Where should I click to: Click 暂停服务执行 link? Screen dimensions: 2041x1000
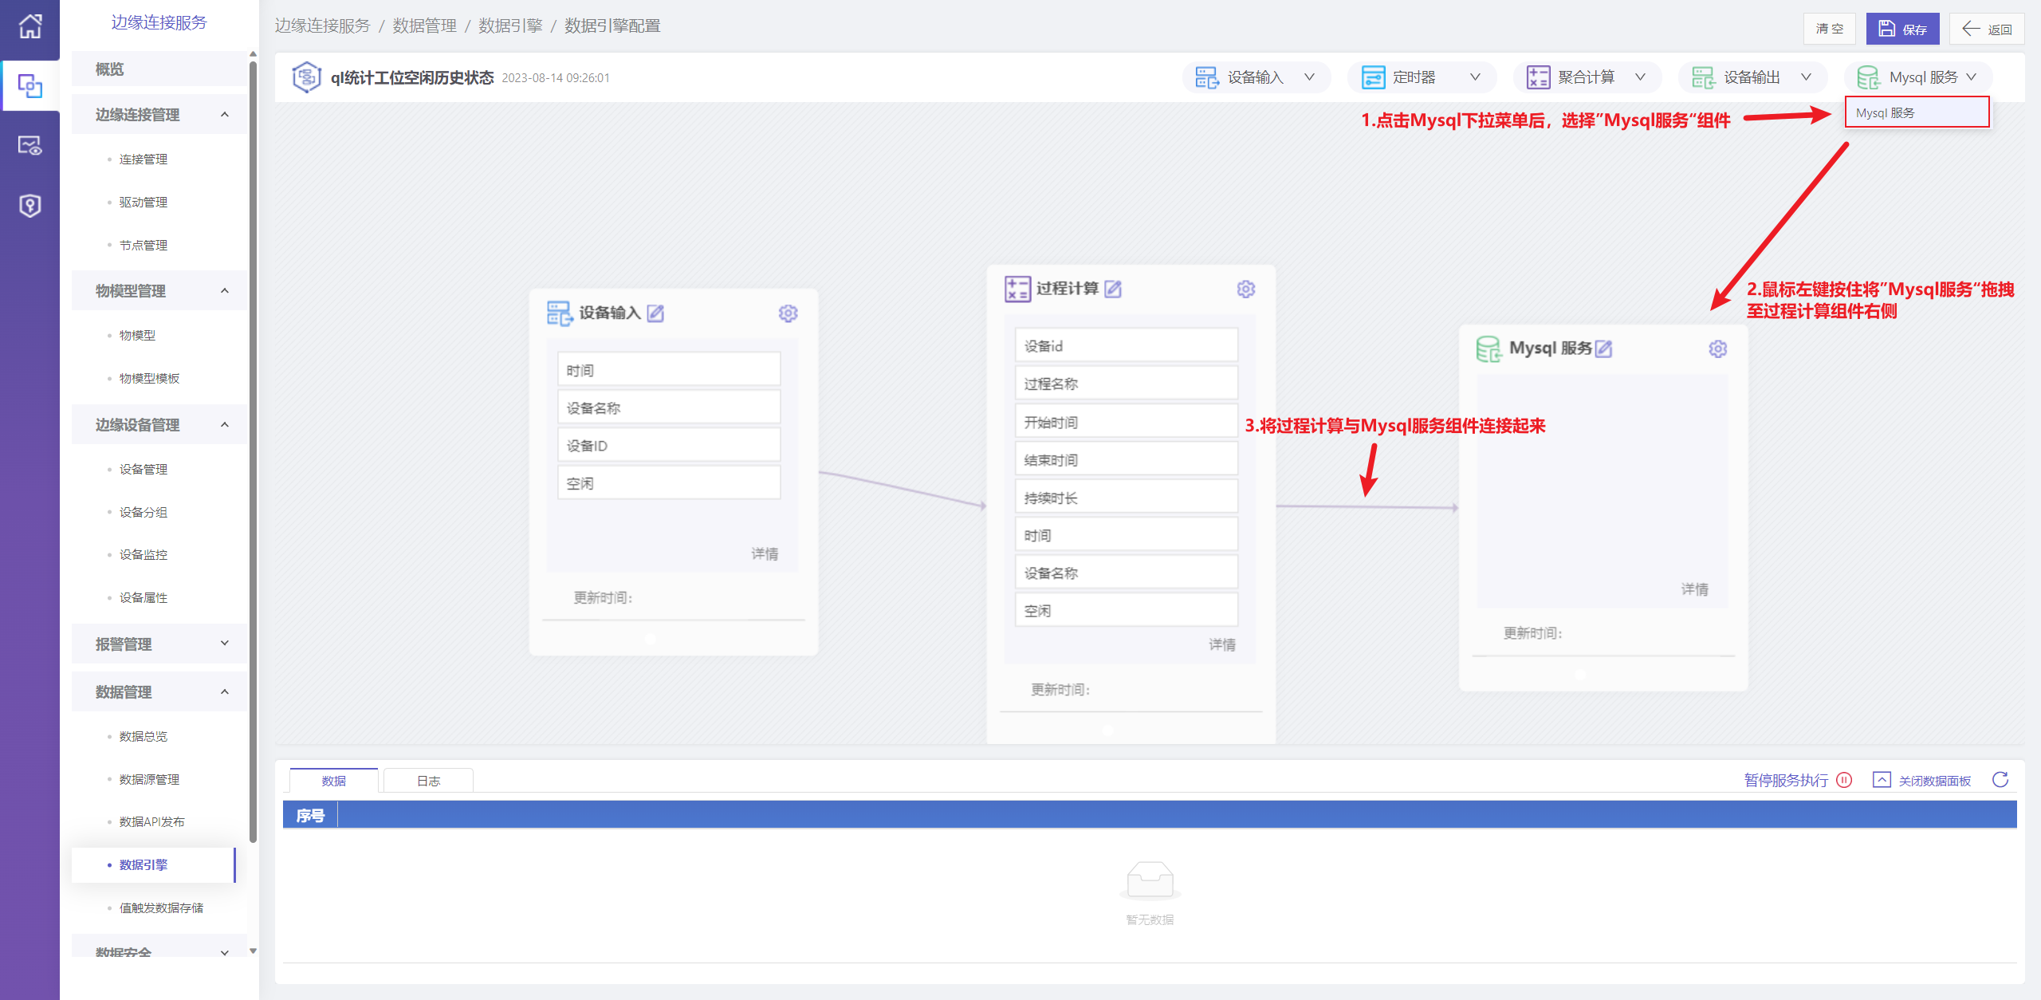point(1786,780)
